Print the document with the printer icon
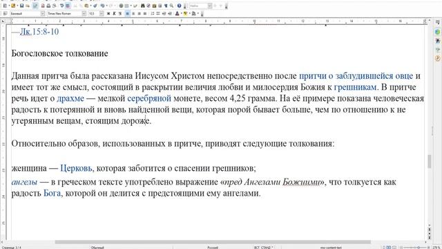This screenshot has width=442, height=249. click(48, 6)
